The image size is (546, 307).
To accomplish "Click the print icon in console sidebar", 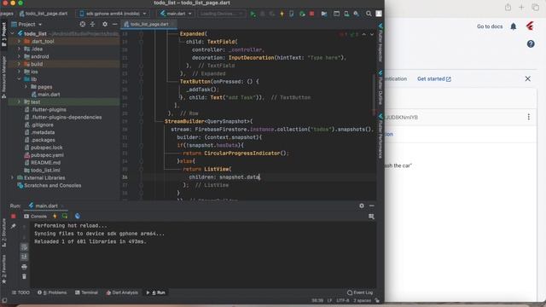I will (24, 267).
